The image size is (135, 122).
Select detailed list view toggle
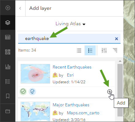[x=90, y=50]
